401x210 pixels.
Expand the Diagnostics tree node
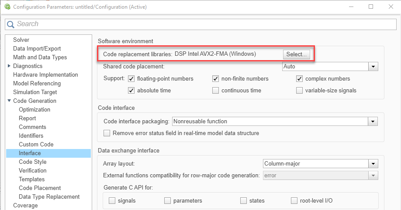9,66
